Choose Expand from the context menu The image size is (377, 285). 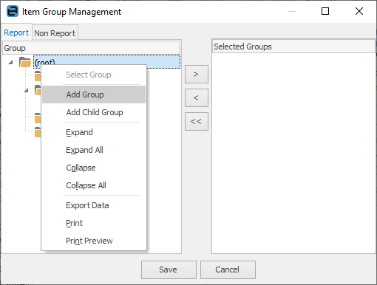coord(94,132)
